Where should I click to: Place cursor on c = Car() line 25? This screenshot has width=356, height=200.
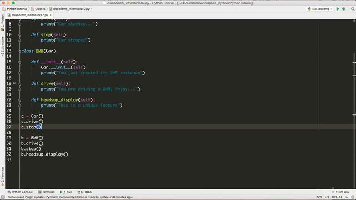[x=32, y=116]
